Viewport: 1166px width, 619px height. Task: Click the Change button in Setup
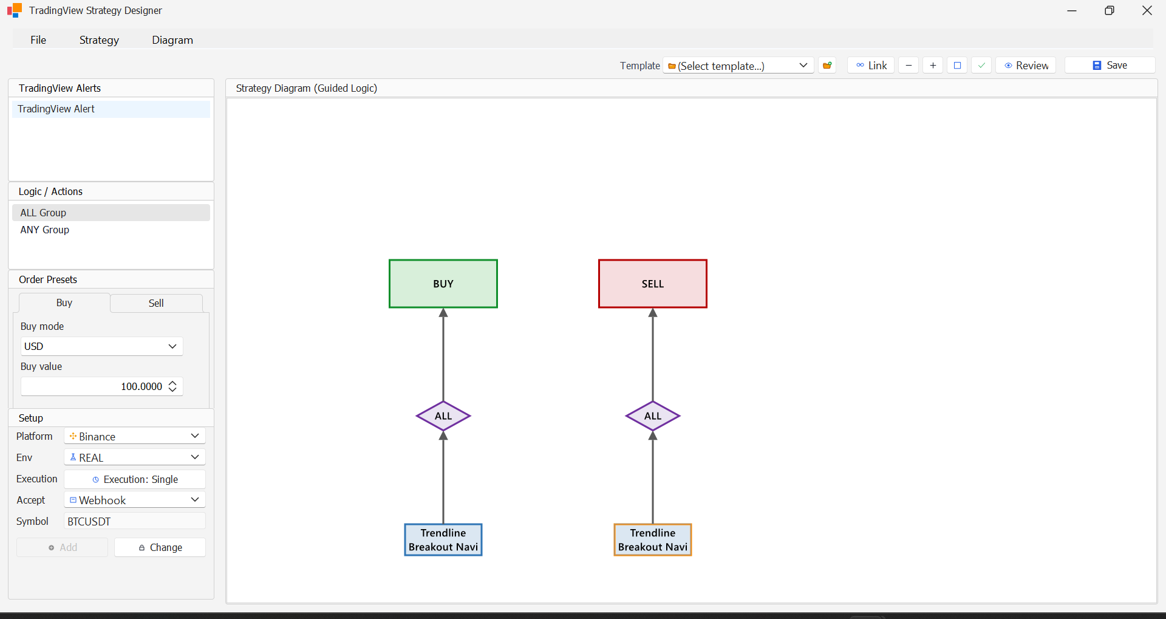160,547
